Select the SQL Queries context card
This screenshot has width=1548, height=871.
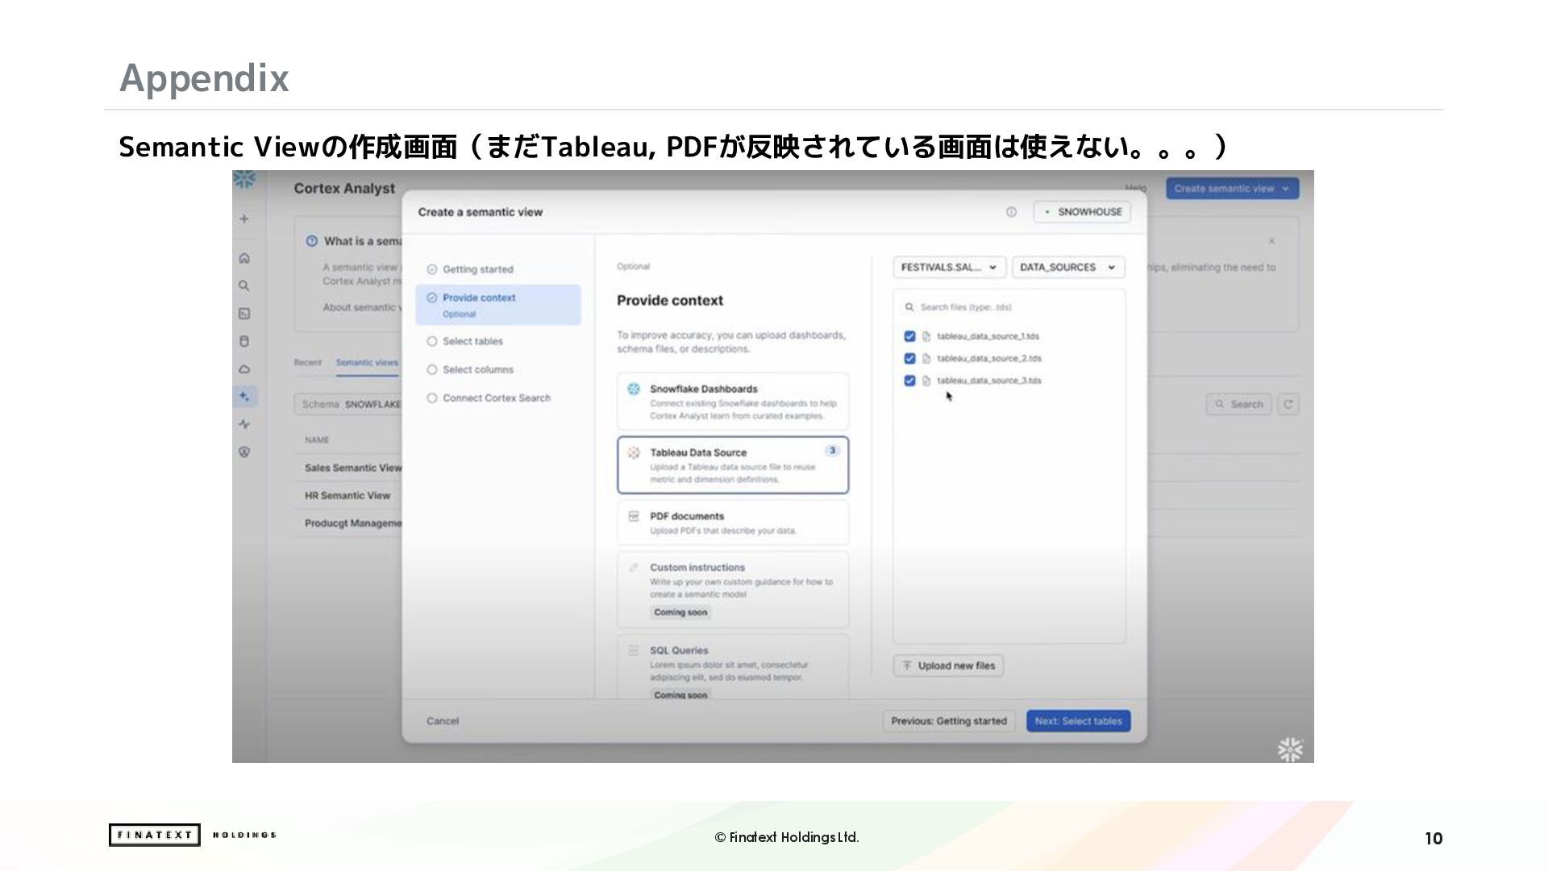point(733,667)
